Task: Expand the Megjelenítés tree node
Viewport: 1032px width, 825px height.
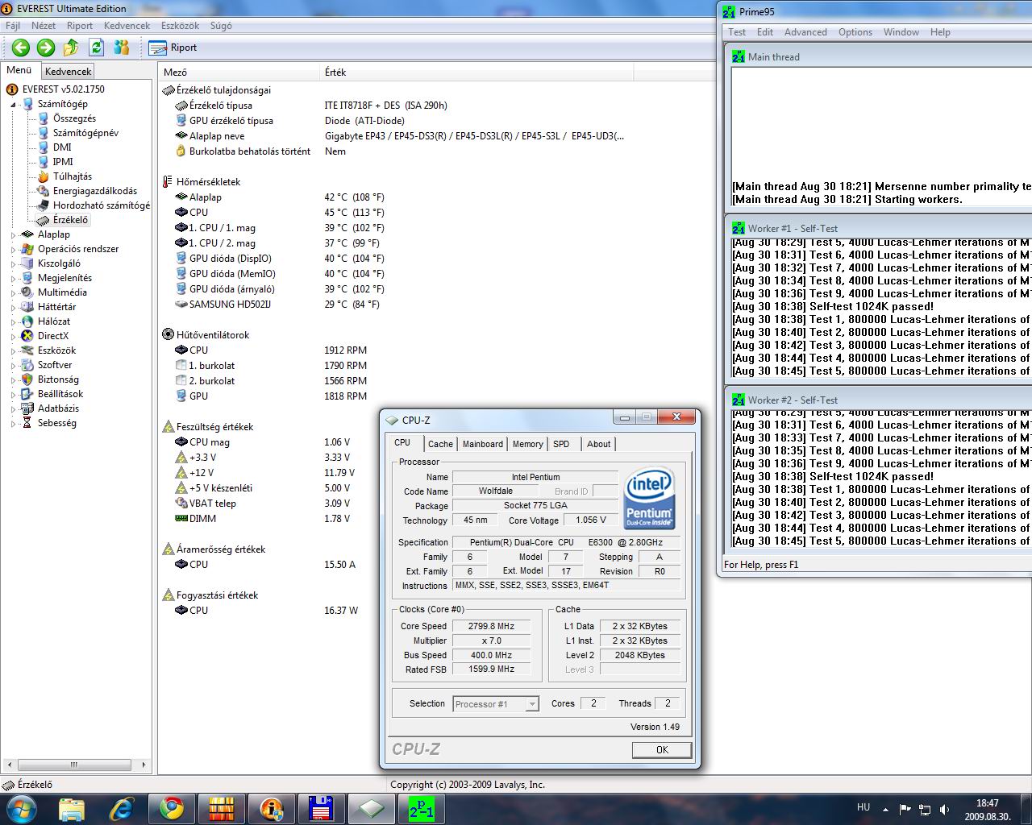Action: pos(14,278)
